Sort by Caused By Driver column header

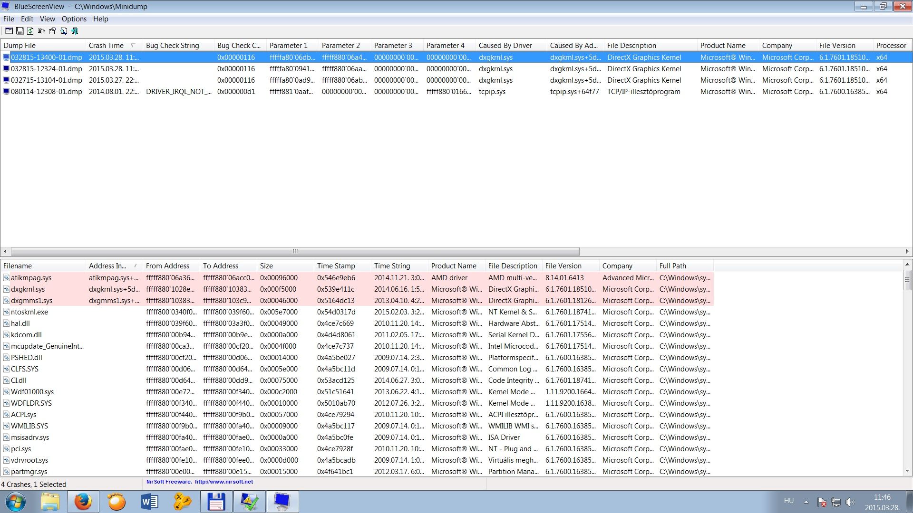pos(511,46)
